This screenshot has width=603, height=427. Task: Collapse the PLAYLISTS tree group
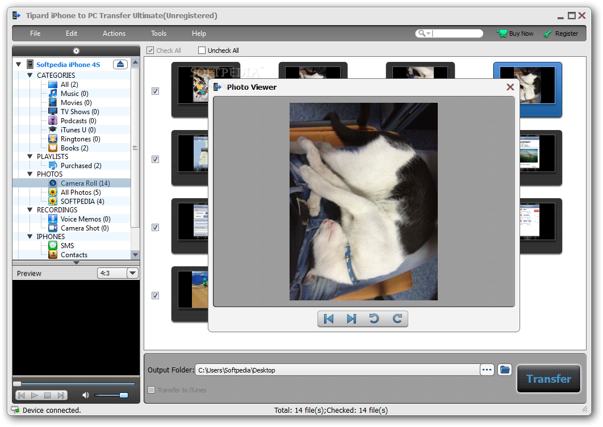tap(30, 156)
